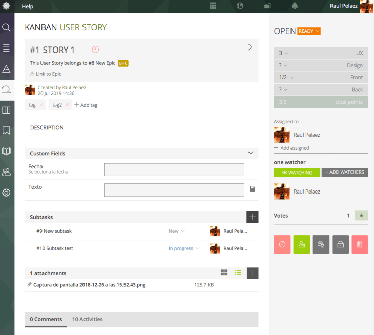Save the Texto custom field
Image resolution: width=374 pixels, height=335 pixels.
[x=252, y=188]
